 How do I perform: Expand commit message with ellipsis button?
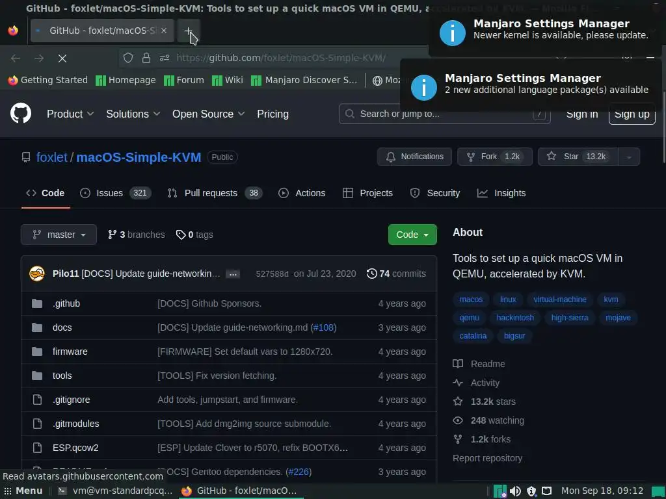click(233, 274)
